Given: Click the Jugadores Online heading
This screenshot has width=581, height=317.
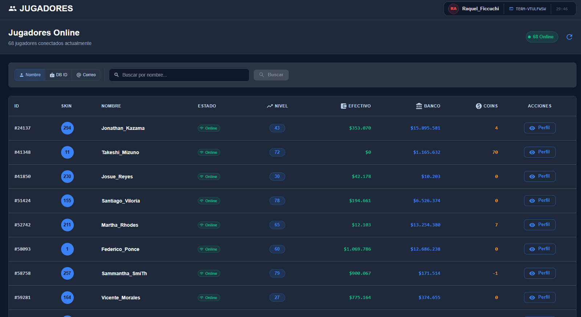Looking at the screenshot, I should [x=44, y=33].
